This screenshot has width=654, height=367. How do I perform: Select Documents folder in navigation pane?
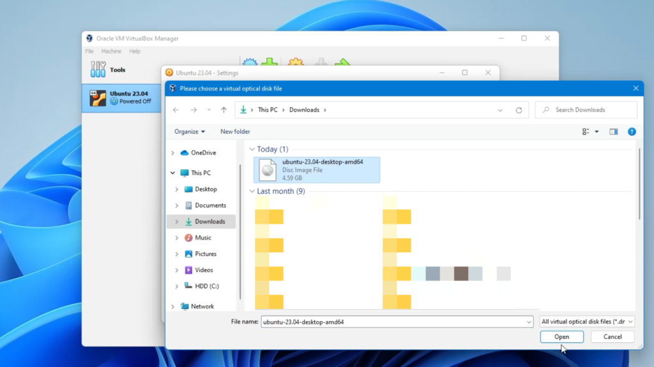(x=210, y=205)
